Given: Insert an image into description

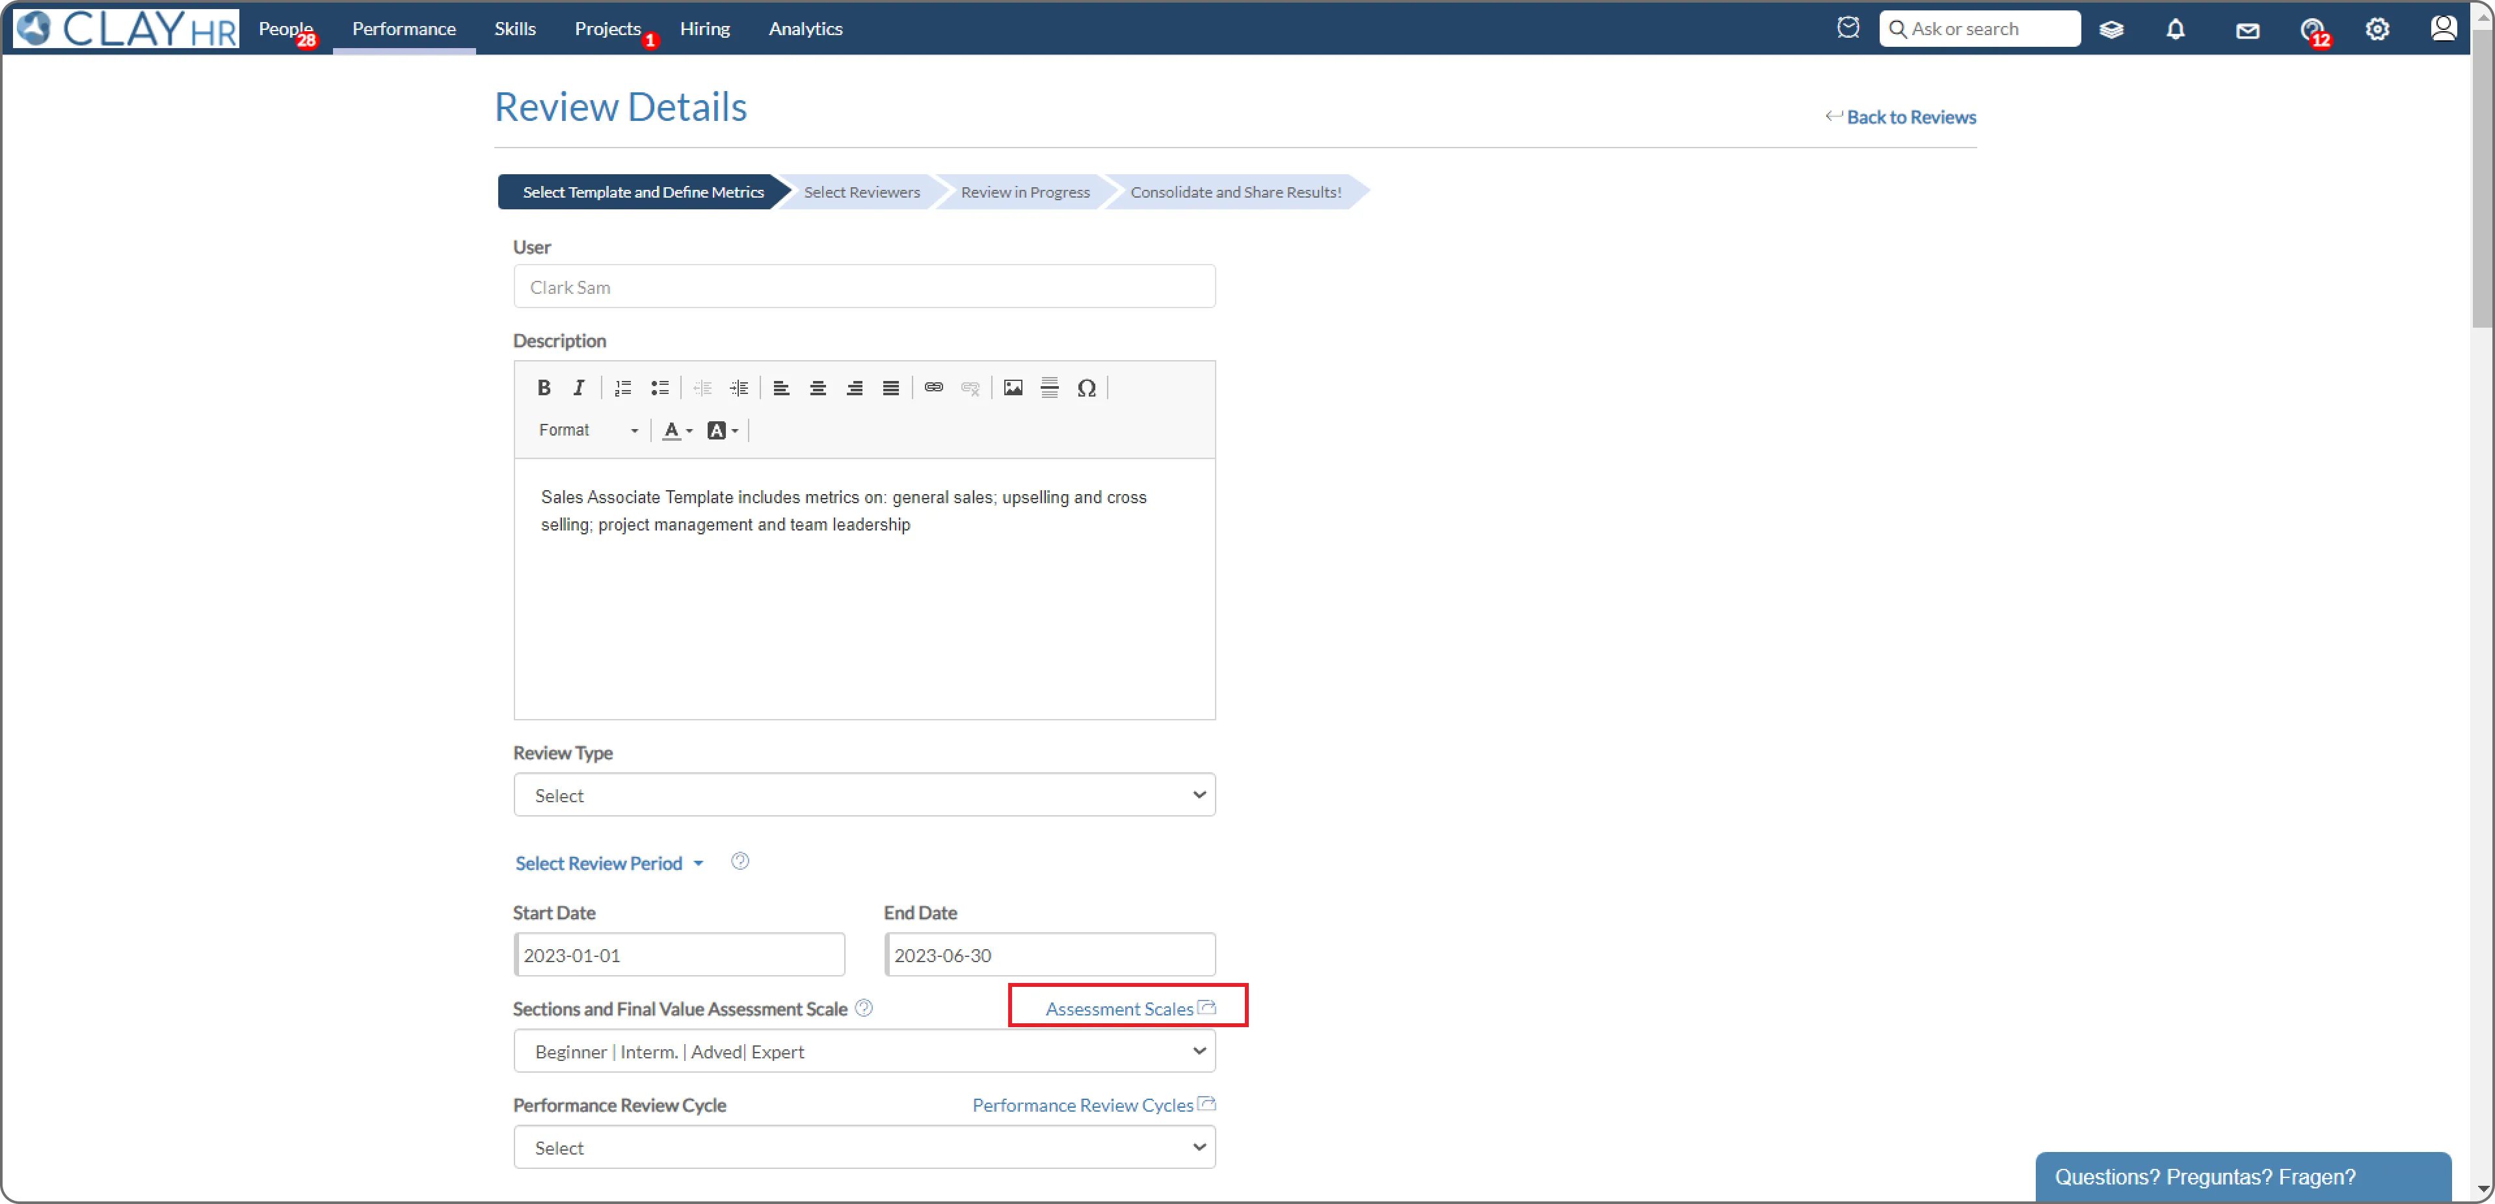Looking at the screenshot, I should [x=1013, y=388].
